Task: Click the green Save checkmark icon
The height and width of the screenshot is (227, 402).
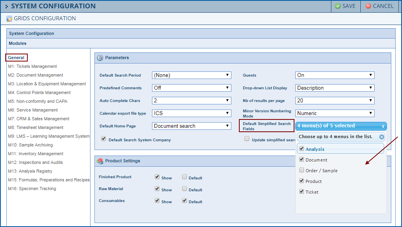Action: (337, 6)
